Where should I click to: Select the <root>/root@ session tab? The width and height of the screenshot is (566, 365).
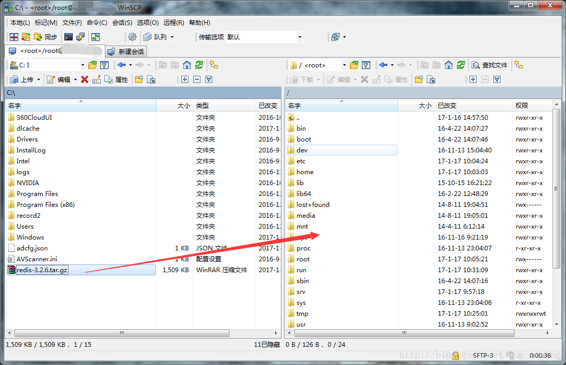point(55,51)
